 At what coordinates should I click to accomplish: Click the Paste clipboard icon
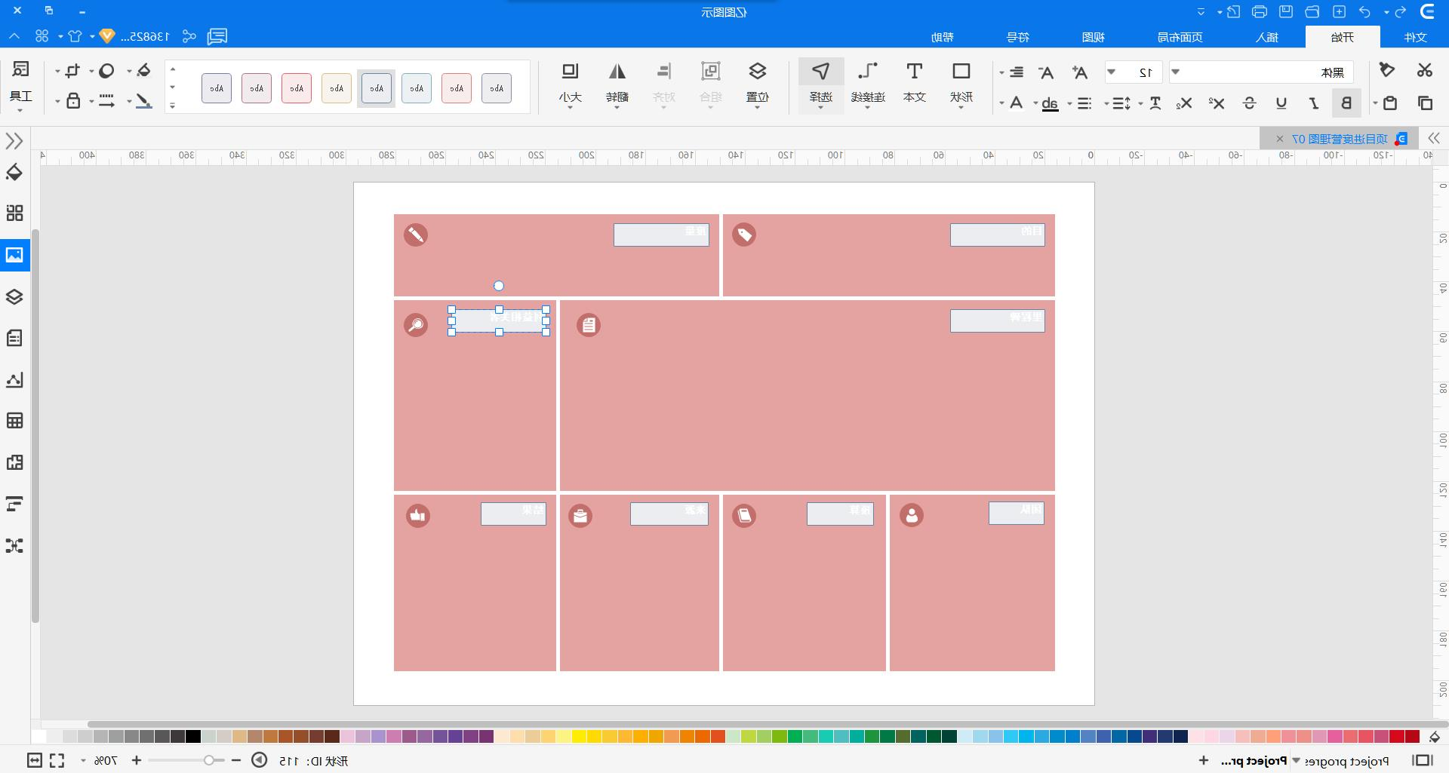coord(1390,103)
